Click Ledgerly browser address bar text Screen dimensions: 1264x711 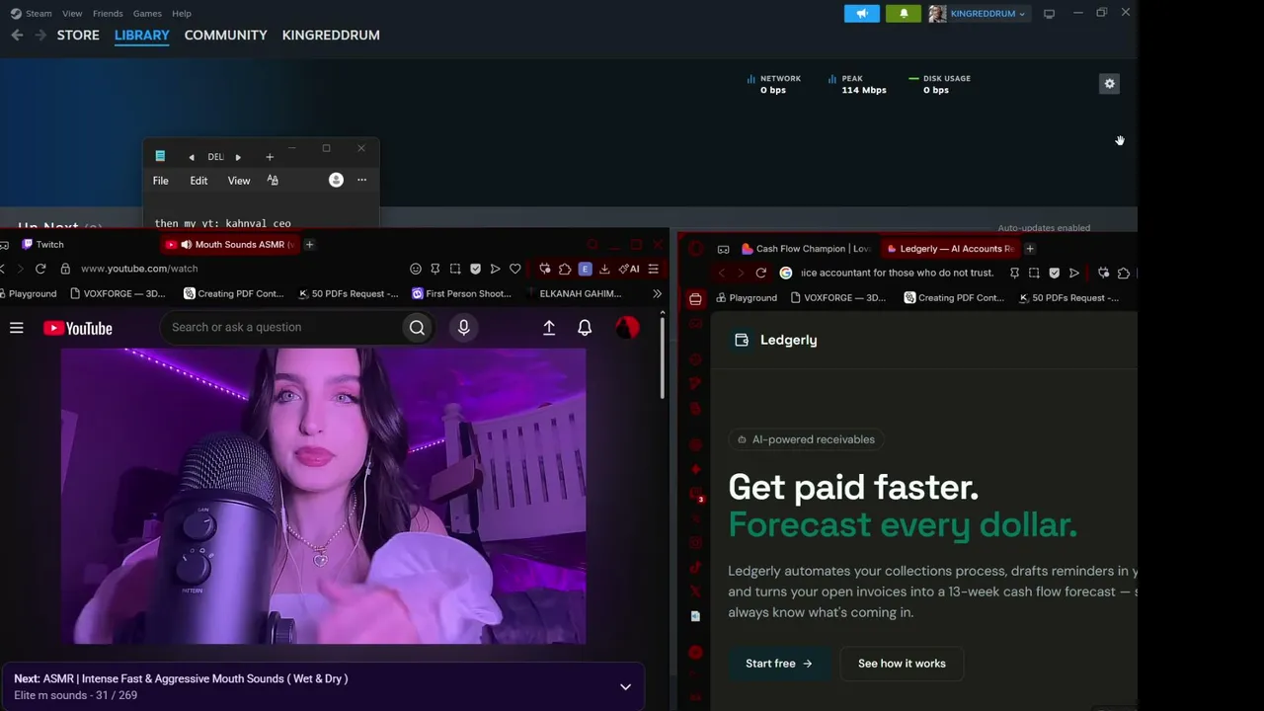coord(897,274)
